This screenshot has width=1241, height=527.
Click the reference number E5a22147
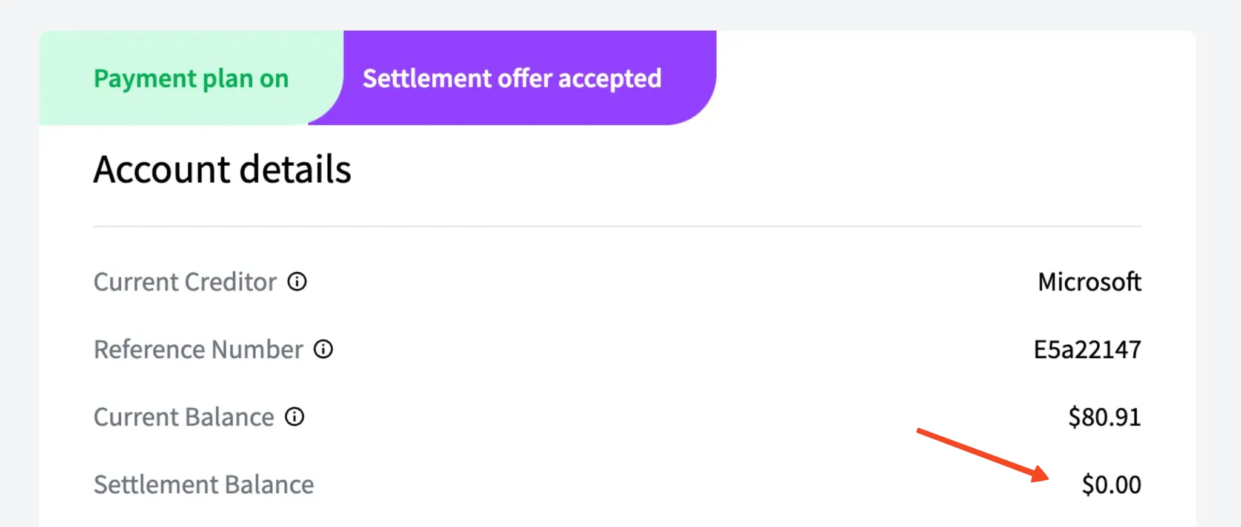coord(1087,350)
